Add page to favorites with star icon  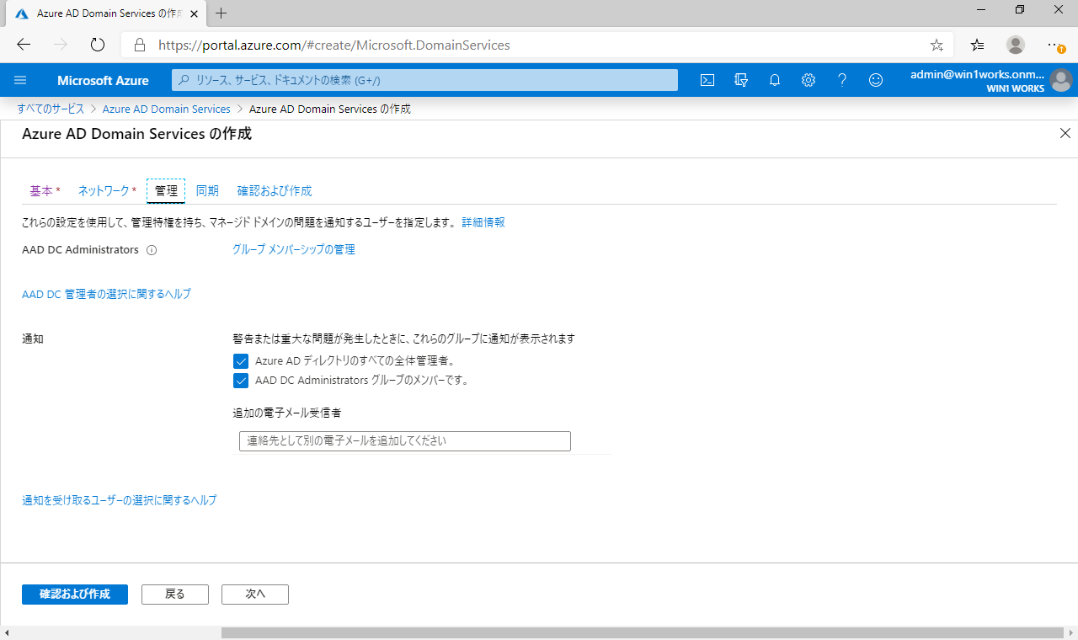coord(937,45)
